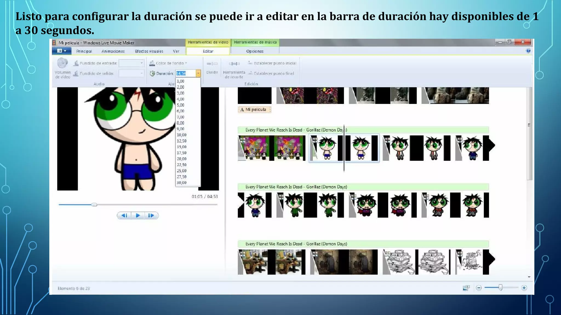This screenshot has width=561, height=315.
Task: Click the Herramientas de vídeo contextual tab
Action: tap(208, 42)
